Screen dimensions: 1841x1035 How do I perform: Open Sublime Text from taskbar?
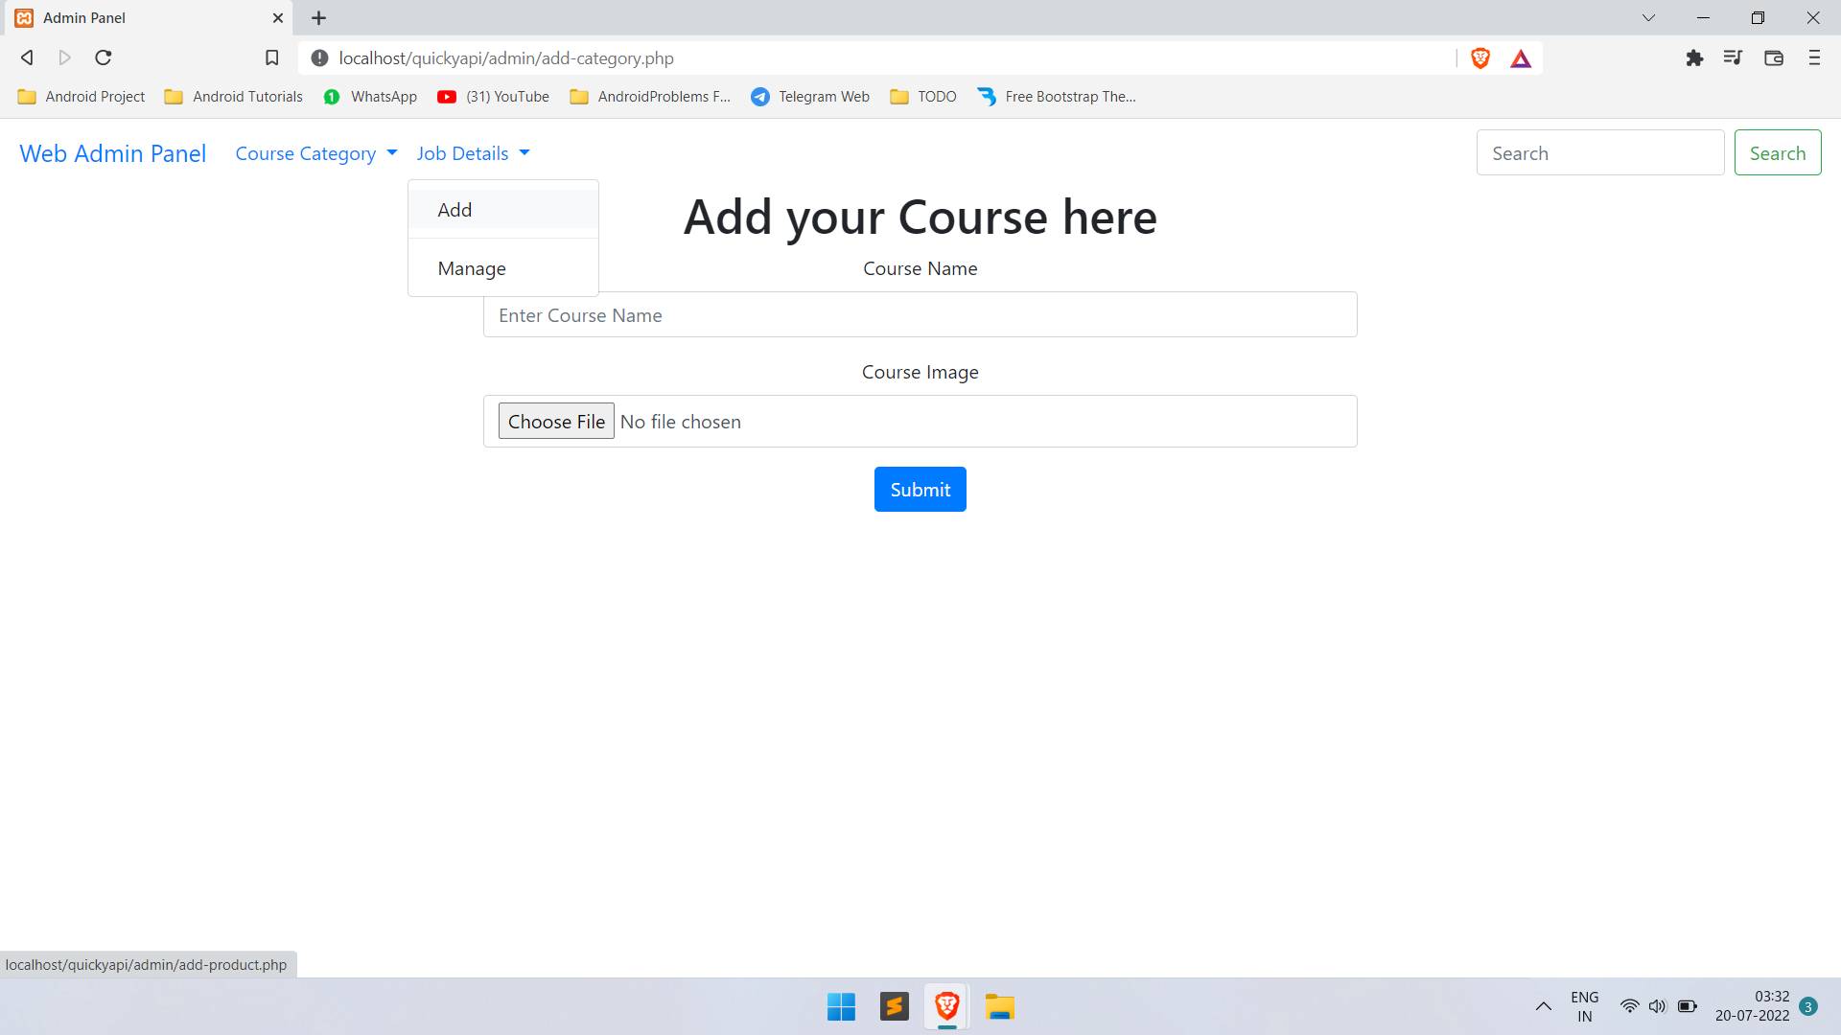pyautogui.click(x=894, y=1006)
